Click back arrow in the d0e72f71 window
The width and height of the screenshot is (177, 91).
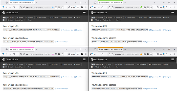95,54
